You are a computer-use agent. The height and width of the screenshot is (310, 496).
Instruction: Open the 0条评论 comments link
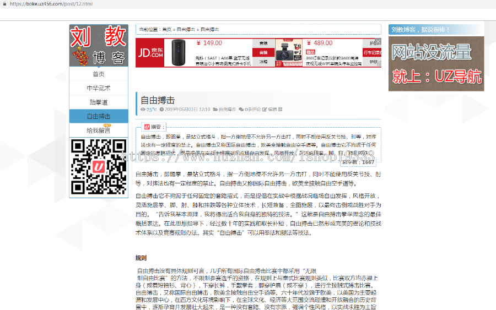(253, 110)
